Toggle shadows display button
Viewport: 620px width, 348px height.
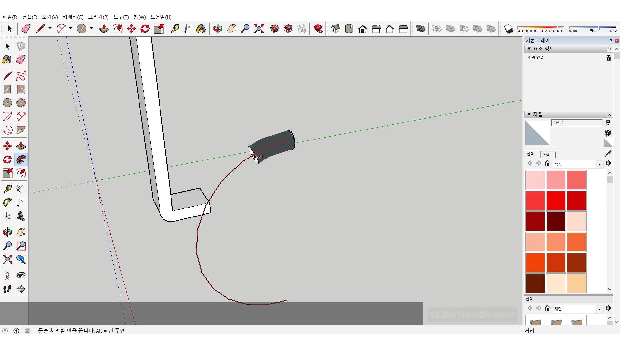509,29
